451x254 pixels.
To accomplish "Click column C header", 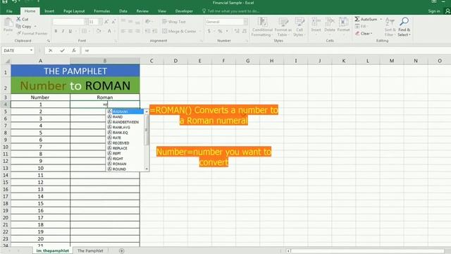I will [x=152, y=61].
